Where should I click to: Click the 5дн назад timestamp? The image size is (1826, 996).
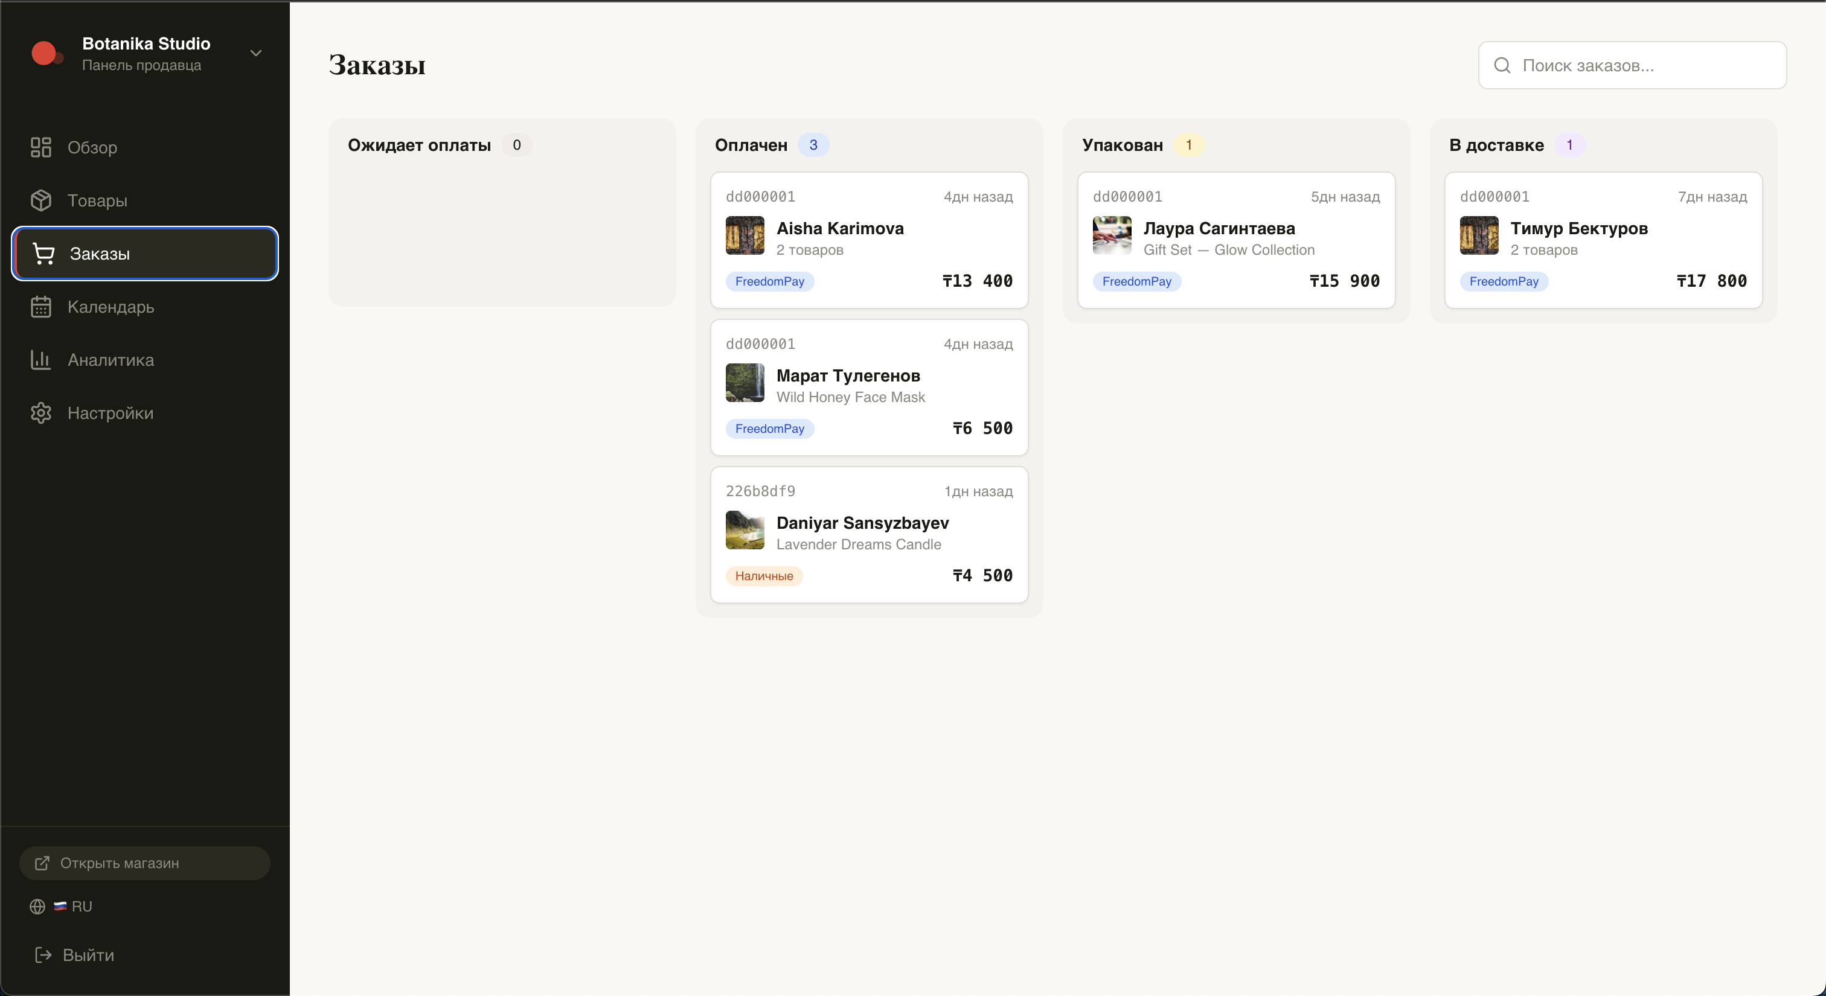pos(1345,197)
